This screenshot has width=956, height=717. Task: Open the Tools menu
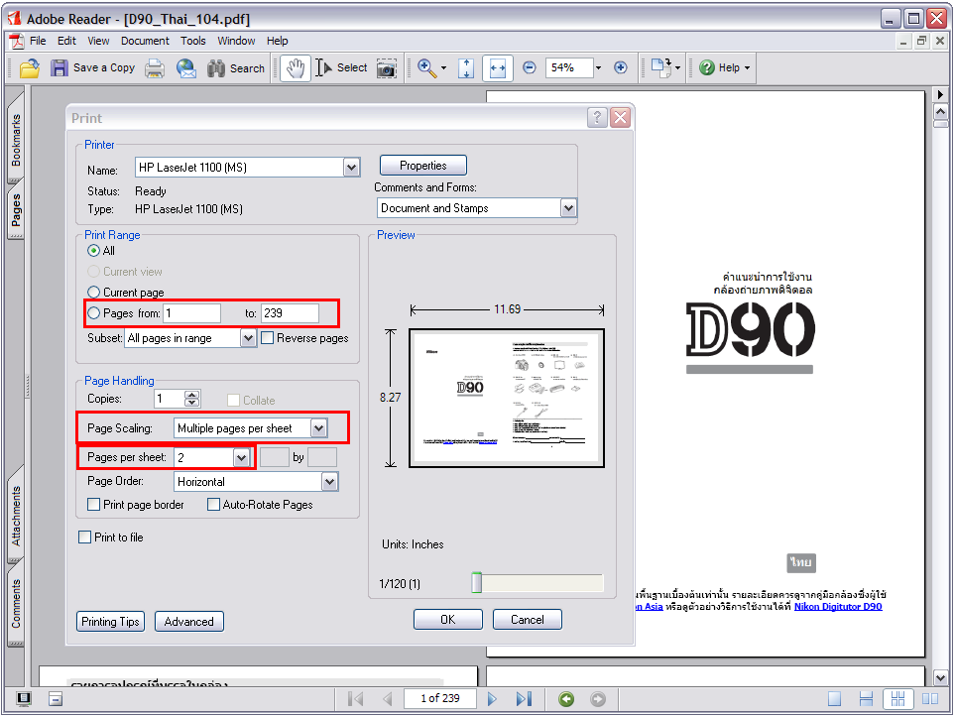[x=192, y=41]
